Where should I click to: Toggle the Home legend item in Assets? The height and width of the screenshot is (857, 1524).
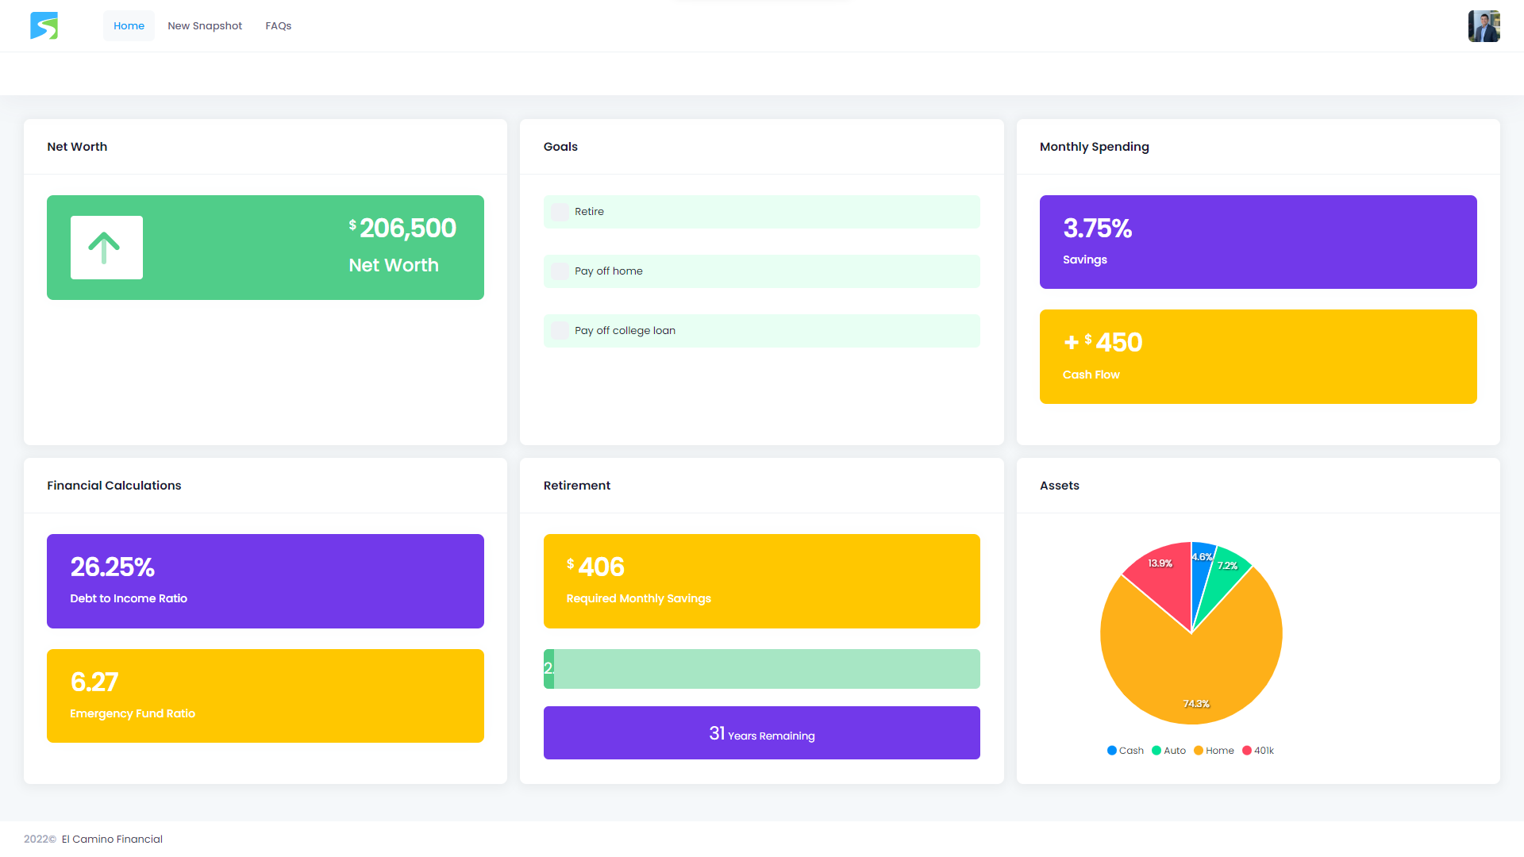pos(1214,751)
